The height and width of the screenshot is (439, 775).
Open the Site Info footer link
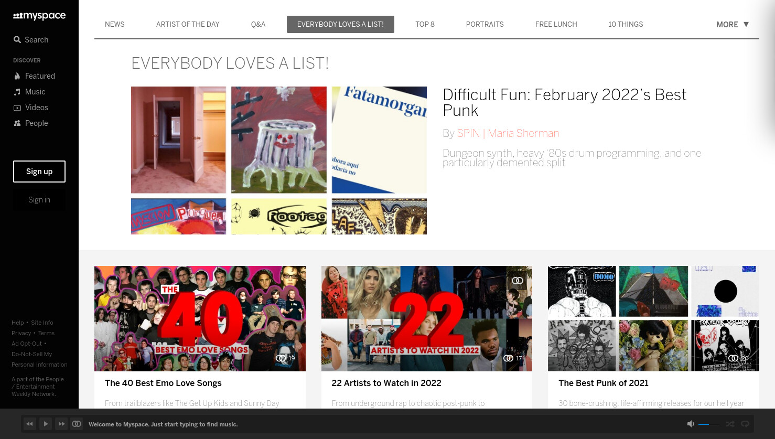coord(42,323)
